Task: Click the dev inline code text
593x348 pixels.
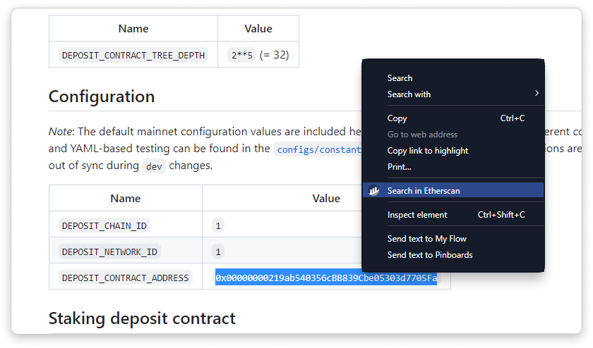Action: tap(154, 166)
